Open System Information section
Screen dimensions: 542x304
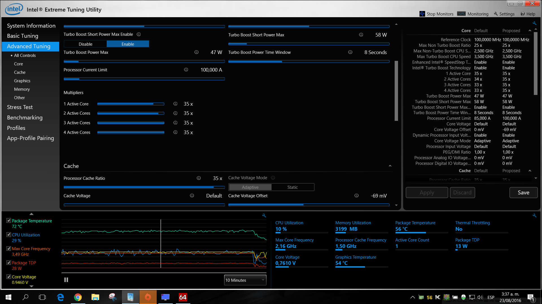(31, 26)
